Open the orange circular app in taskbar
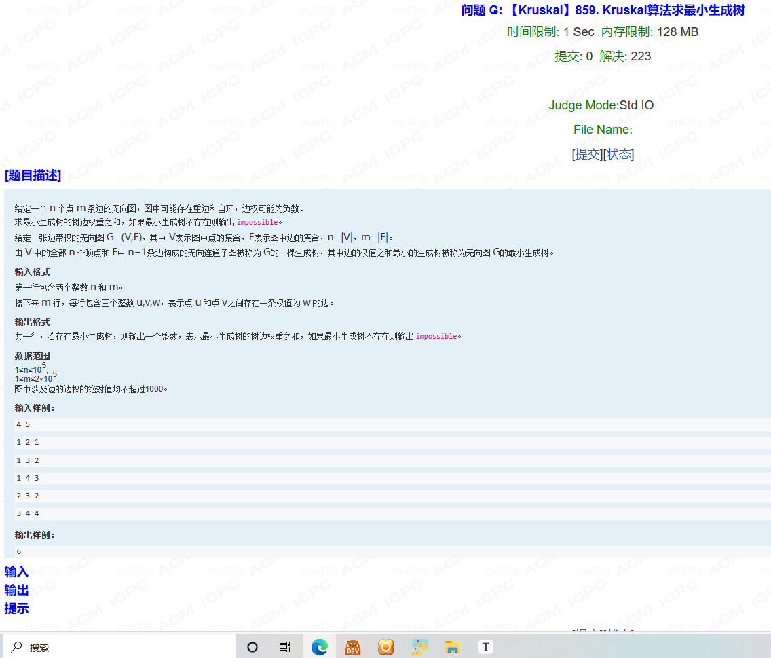 (386, 646)
